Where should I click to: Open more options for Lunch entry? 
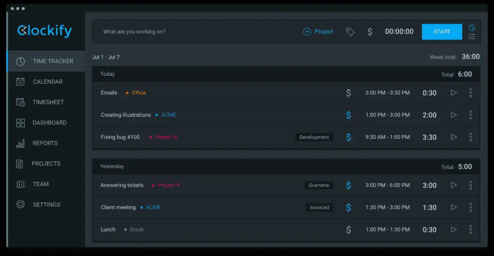point(471,229)
